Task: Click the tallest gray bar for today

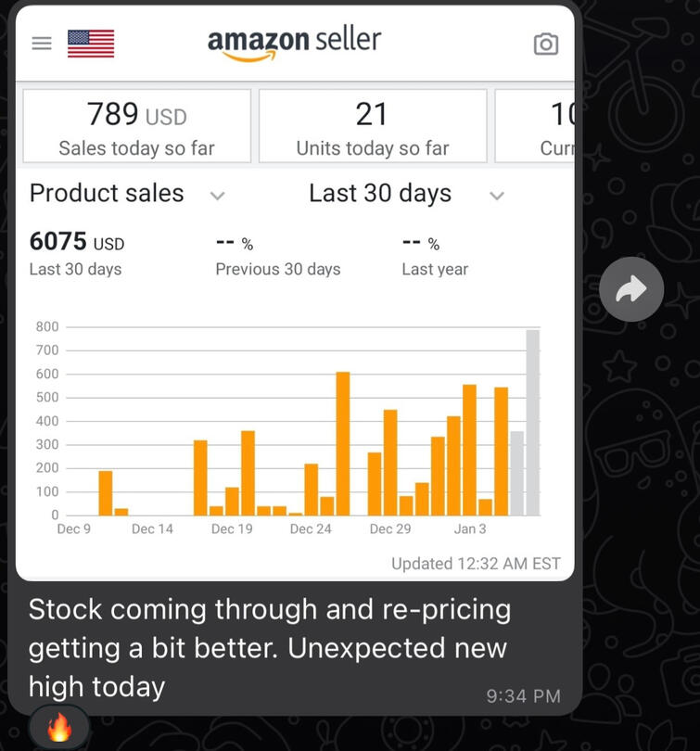Action: click(x=533, y=422)
